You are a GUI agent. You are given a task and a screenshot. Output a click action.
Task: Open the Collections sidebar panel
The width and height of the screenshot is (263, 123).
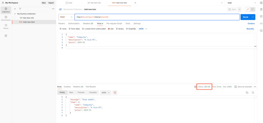click(6, 10)
